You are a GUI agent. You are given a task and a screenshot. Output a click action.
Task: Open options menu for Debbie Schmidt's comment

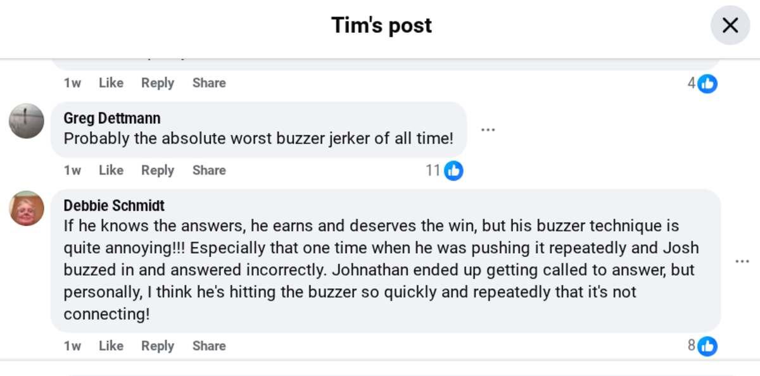point(742,261)
